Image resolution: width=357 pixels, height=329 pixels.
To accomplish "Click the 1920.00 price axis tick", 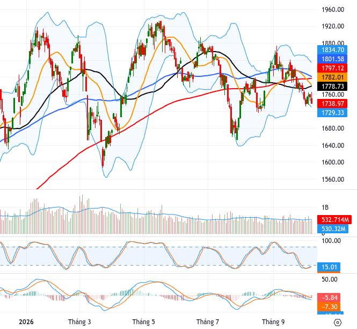I will click(x=333, y=26).
